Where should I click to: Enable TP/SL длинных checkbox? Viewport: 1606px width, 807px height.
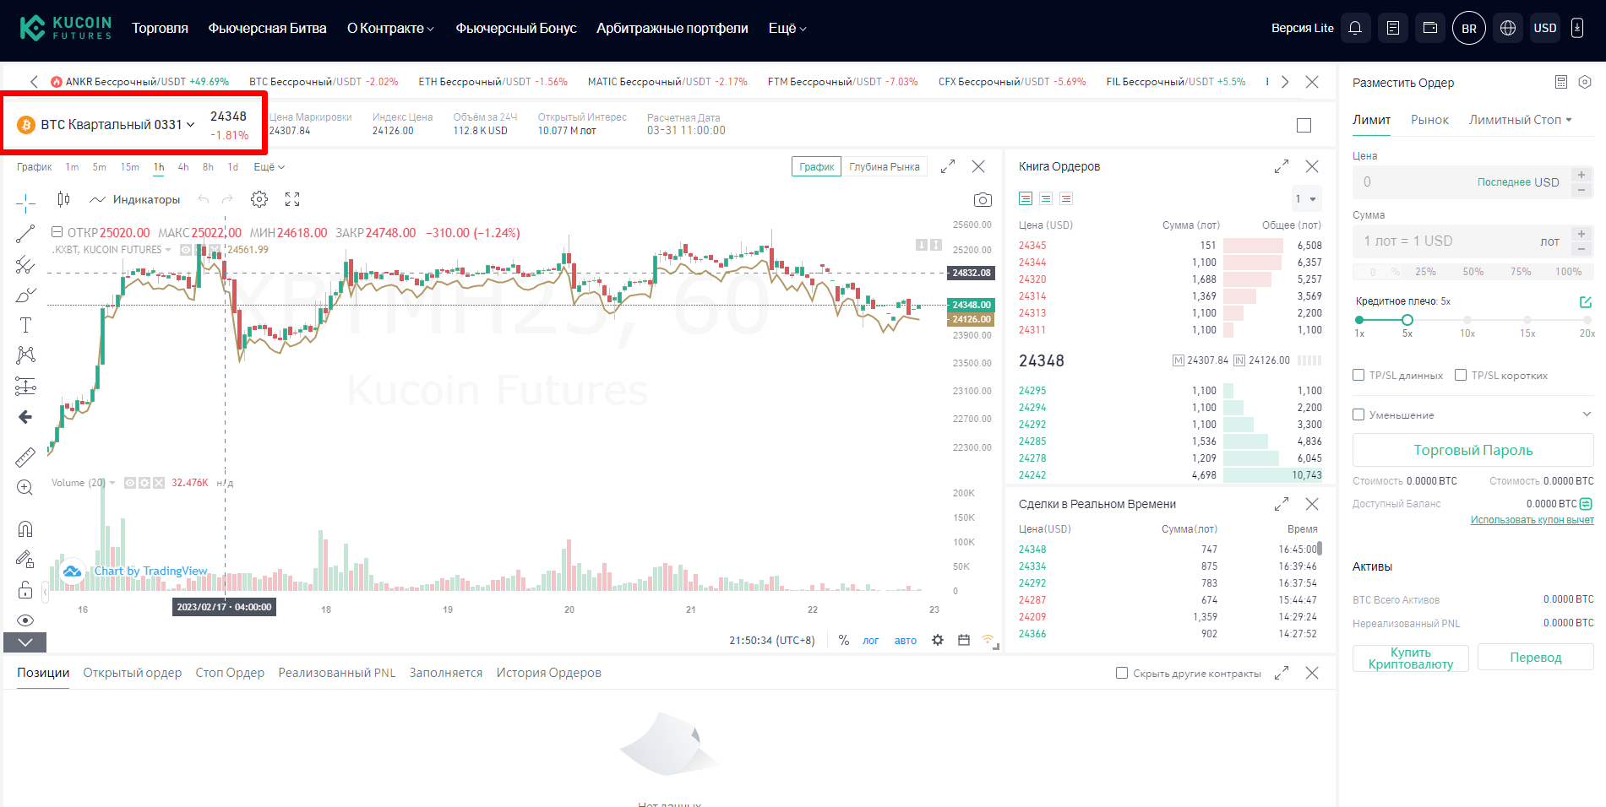point(1358,375)
